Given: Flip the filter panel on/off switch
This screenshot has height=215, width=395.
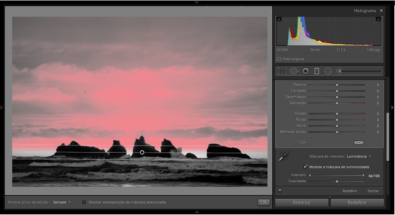Looking at the screenshot, I should (x=280, y=191).
